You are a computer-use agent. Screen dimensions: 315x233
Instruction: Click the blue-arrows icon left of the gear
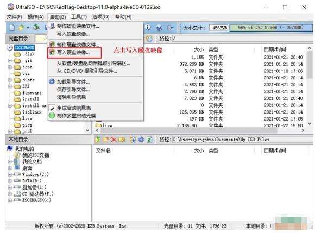pos(133,140)
